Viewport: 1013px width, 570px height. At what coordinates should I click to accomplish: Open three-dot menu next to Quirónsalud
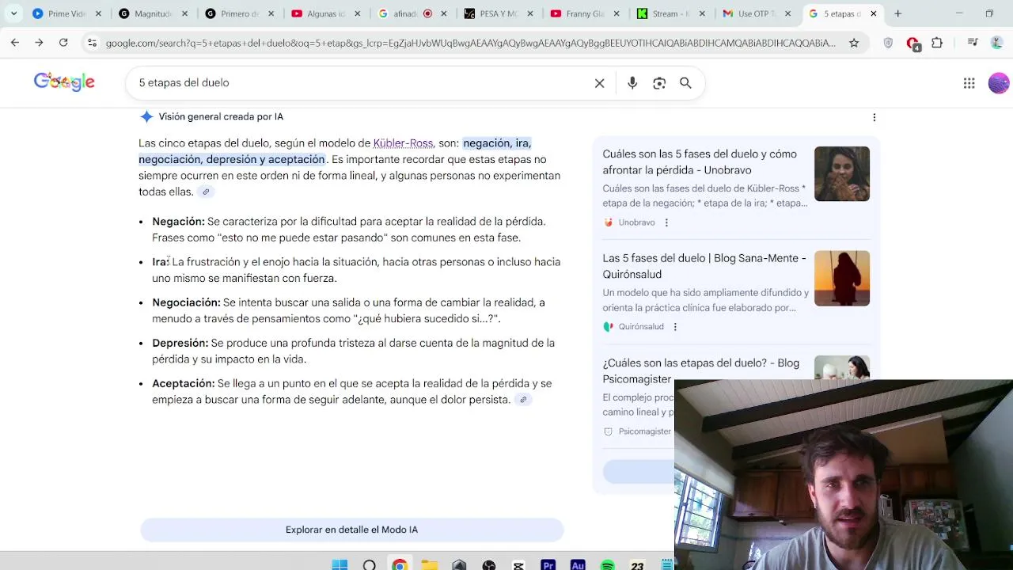pyautogui.click(x=675, y=327)
